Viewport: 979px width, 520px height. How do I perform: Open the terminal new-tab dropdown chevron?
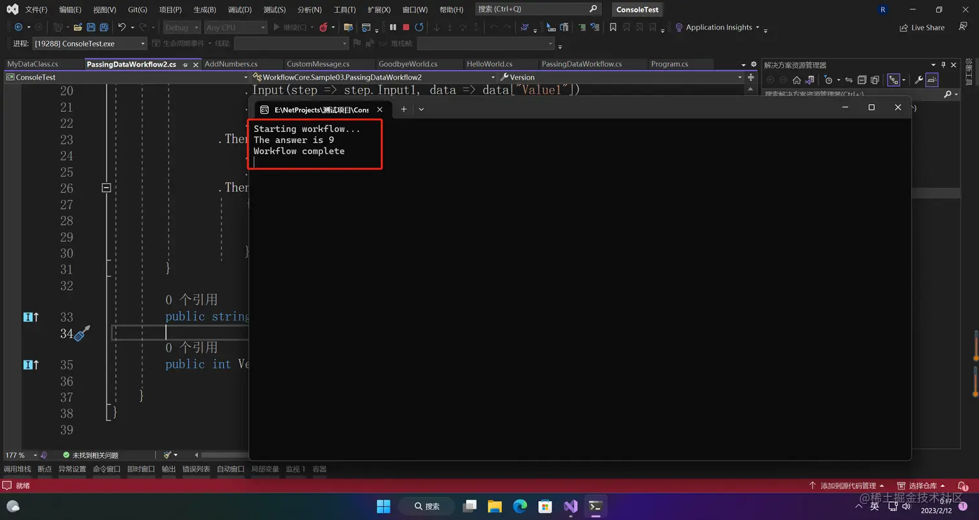pyautogui.click(x=421, y=109)
